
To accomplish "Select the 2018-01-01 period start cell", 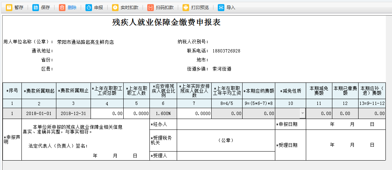I will pyautogui.click(x=39, y=113).
